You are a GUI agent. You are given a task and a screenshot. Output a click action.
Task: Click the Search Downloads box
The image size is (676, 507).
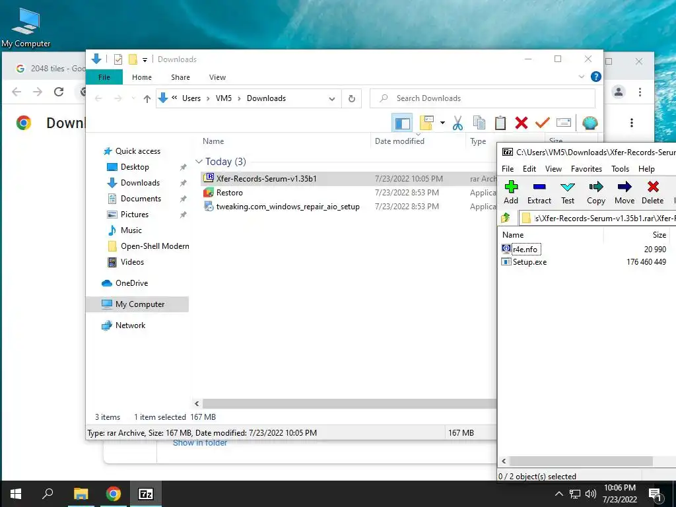tap(483, 98)
